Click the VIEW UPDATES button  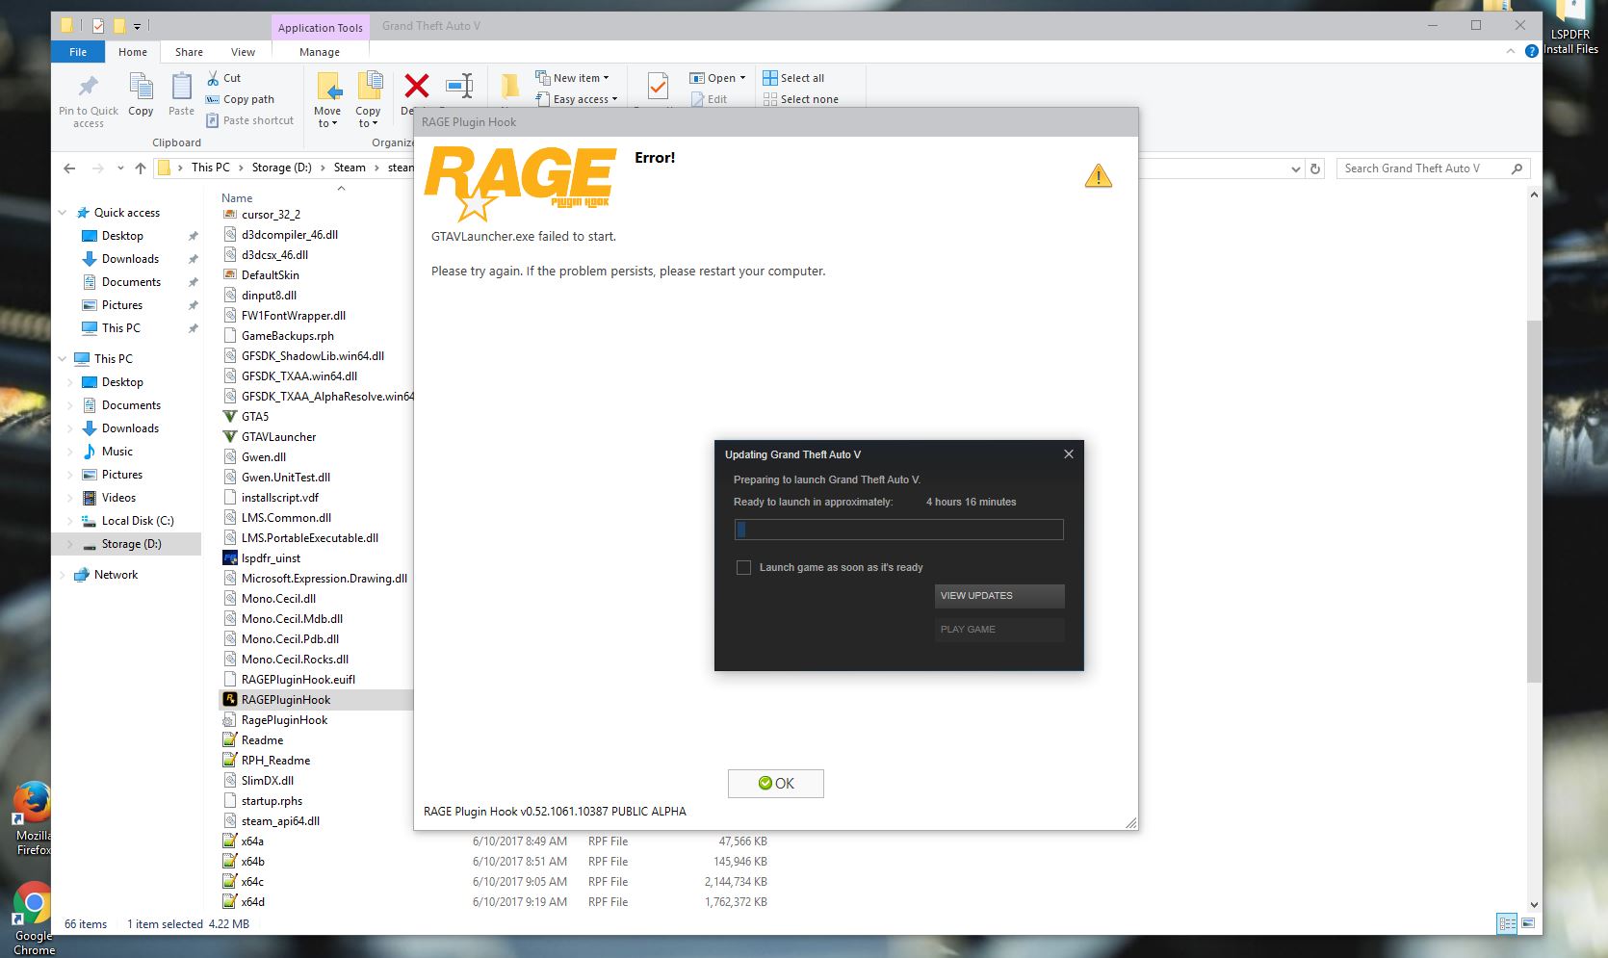(999, 596)
